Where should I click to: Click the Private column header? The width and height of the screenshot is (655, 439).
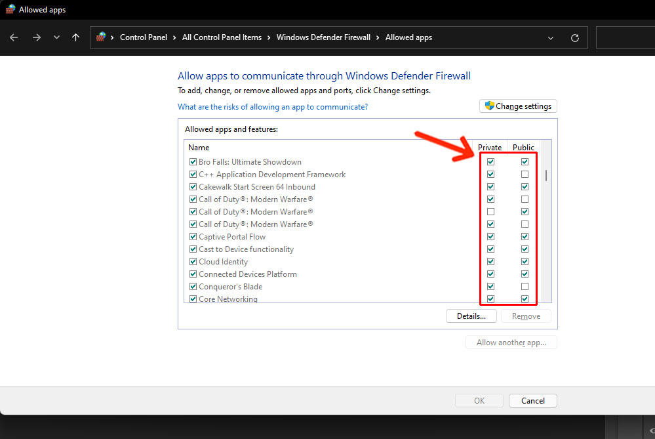(490, 148)
